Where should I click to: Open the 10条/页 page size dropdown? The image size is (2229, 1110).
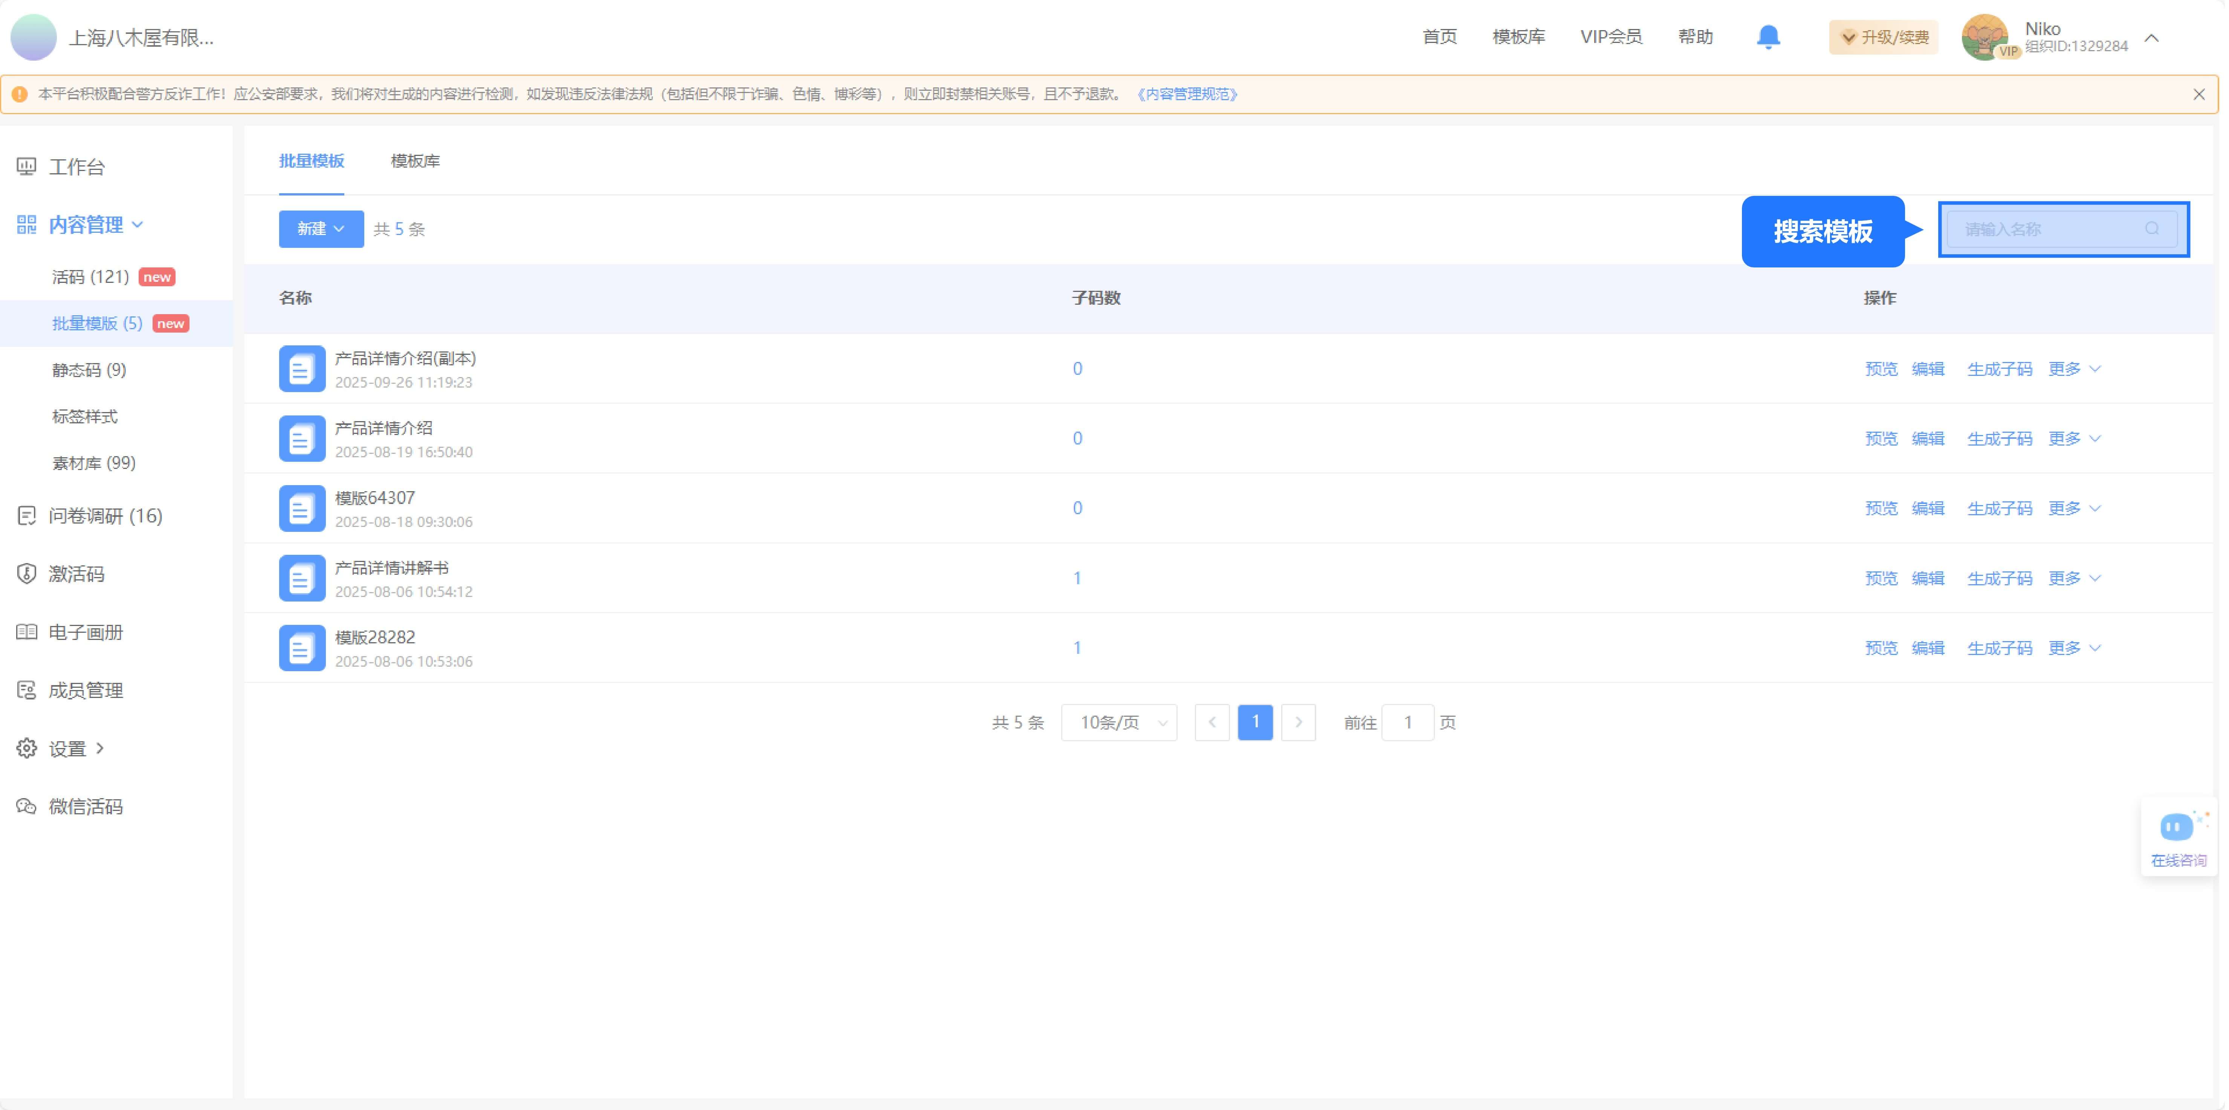click(1119, 722)
